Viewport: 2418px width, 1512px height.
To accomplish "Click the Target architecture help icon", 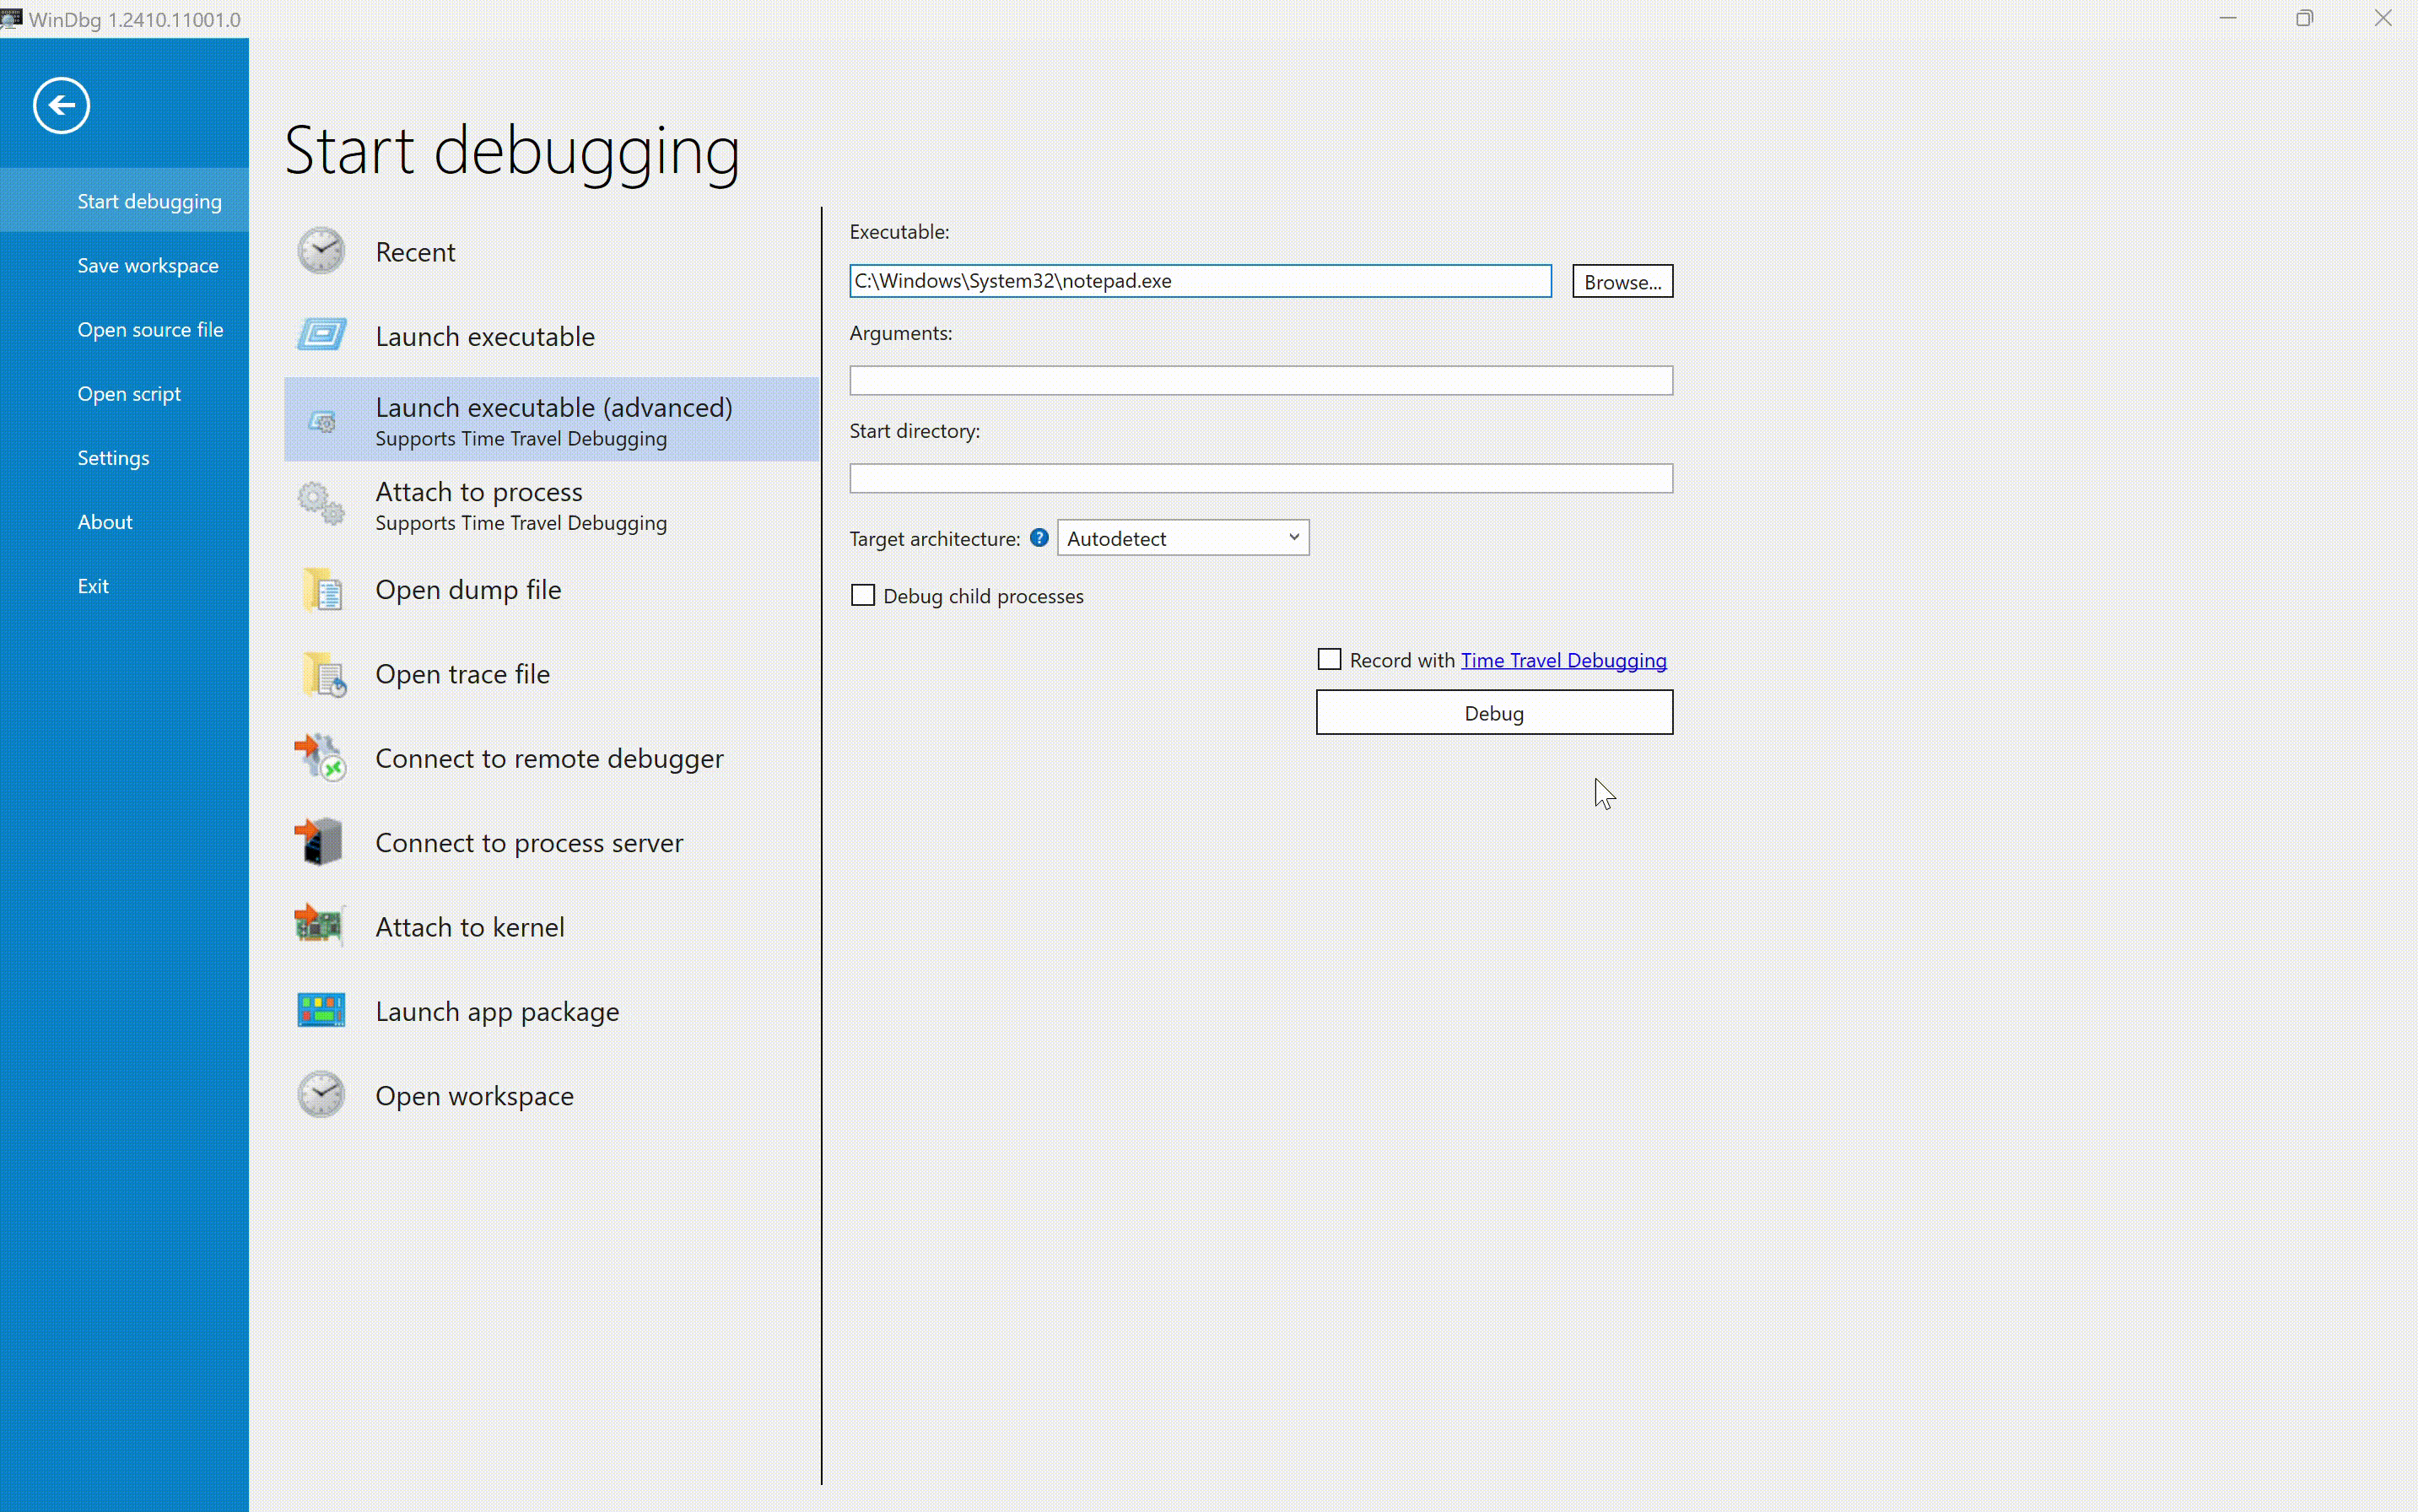I will [1039, 538].
